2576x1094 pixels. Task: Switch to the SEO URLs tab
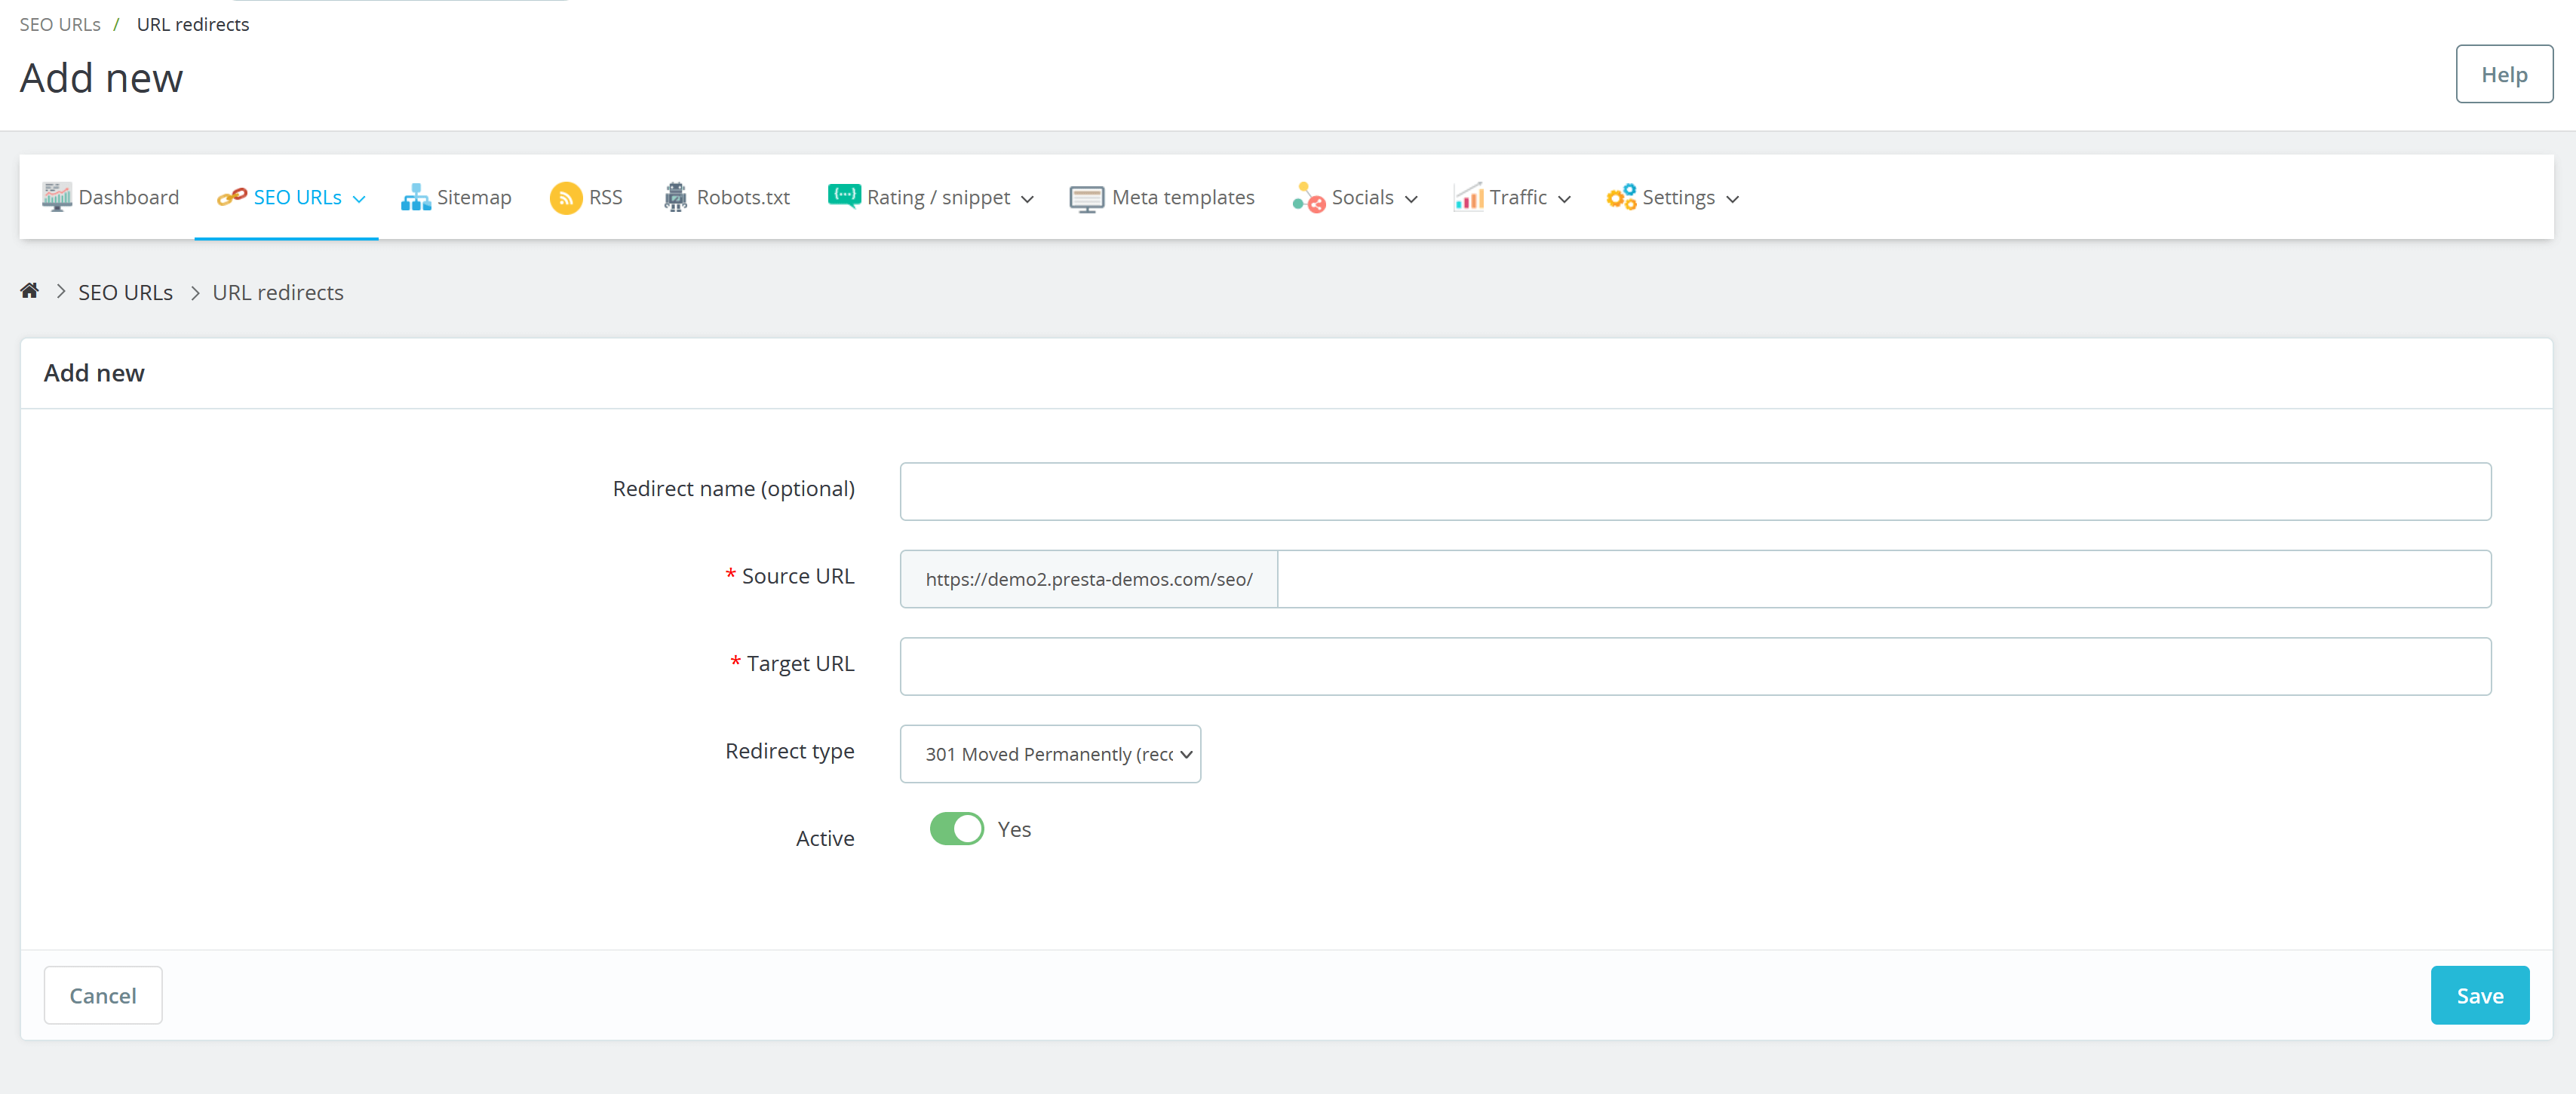click(x=297, y=197)
